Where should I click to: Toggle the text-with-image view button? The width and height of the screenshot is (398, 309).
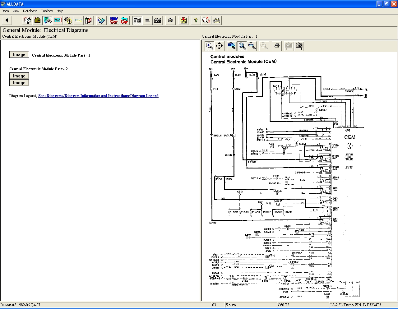137,21
